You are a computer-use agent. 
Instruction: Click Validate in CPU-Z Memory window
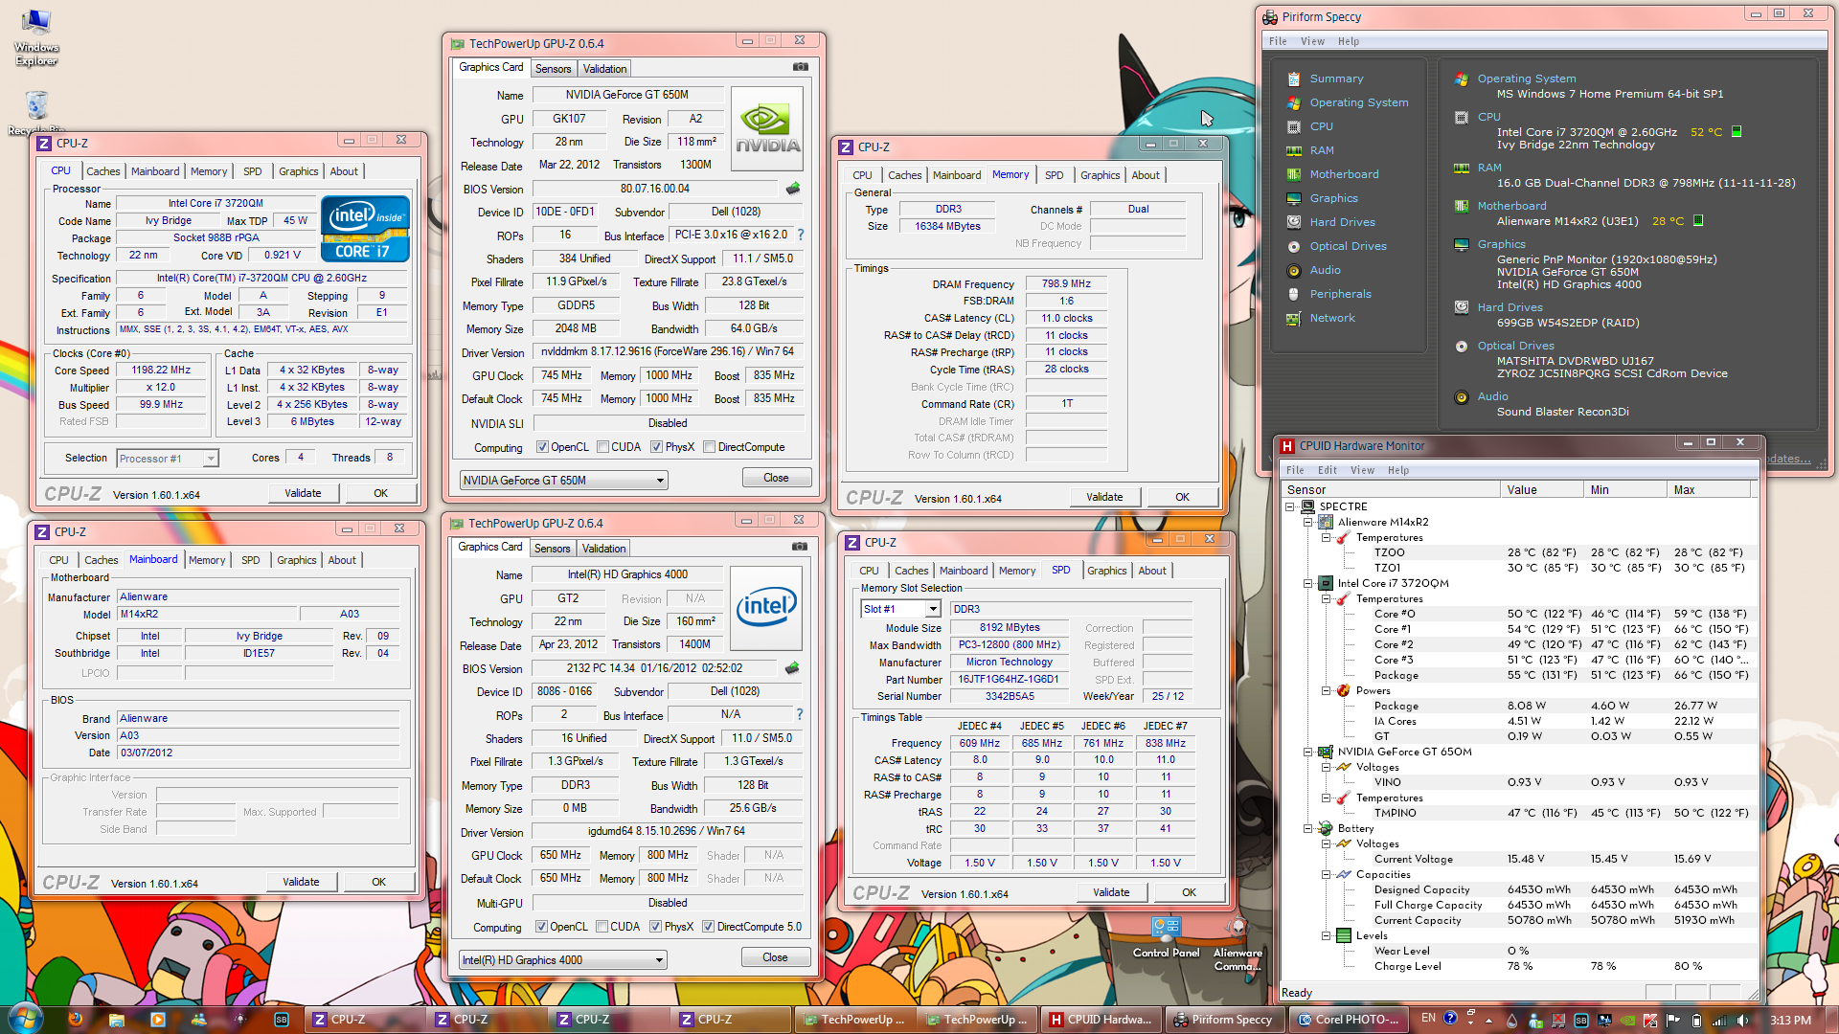point(1104,497)
